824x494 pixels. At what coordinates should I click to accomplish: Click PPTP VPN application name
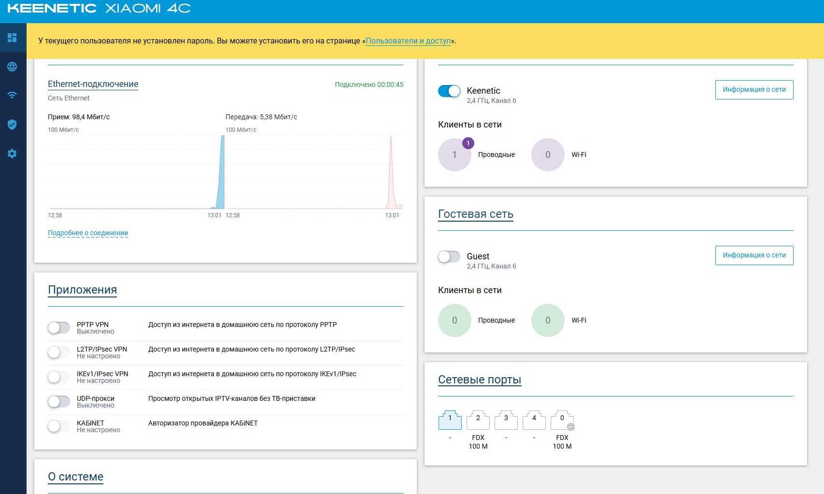[x=93, y=325]
